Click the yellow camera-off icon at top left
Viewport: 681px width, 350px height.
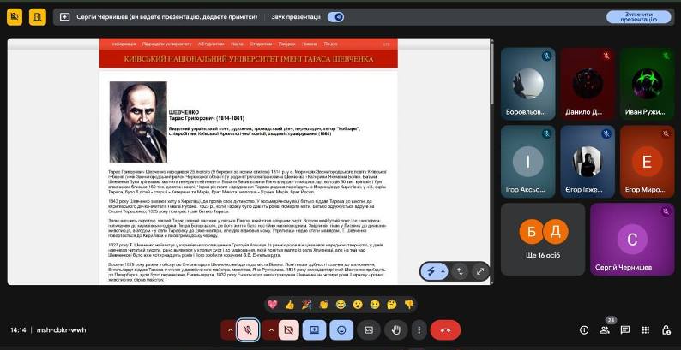pos(15,17)
